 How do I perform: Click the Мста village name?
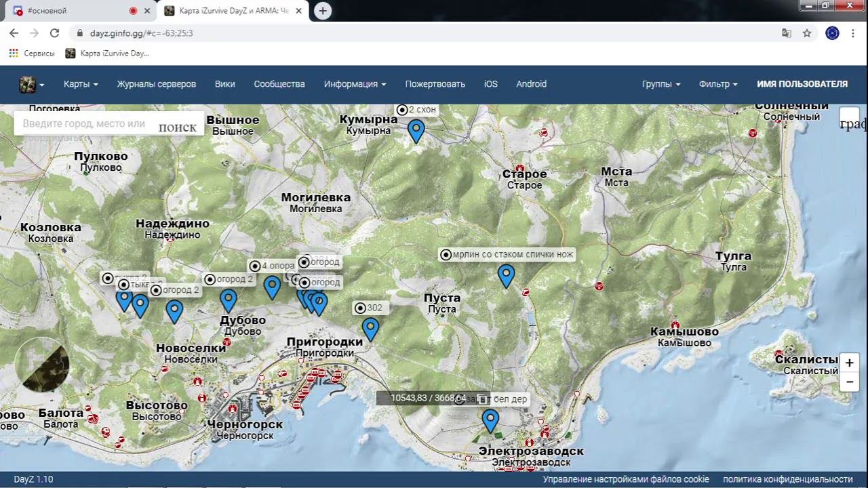click(x=616, y=171)
